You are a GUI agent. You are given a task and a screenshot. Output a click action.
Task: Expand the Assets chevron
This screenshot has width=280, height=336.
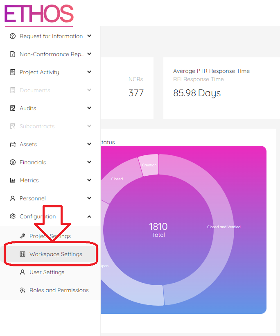[x=89, y=144]
